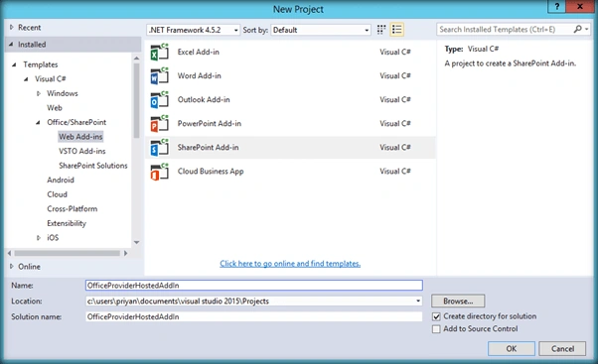
Task: Open the Location path dropdown arrow
Action: point(418,301)
